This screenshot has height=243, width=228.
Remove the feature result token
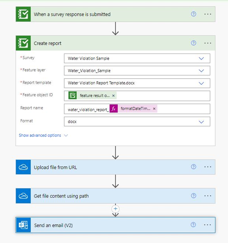(113, 96)
